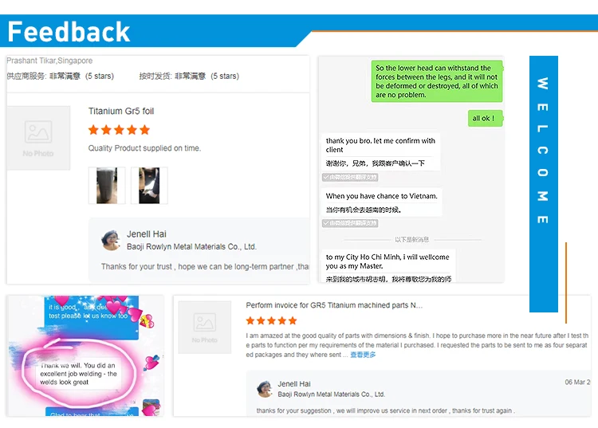Click the five-star rating under the Perform invoice review

click(272, 320)
